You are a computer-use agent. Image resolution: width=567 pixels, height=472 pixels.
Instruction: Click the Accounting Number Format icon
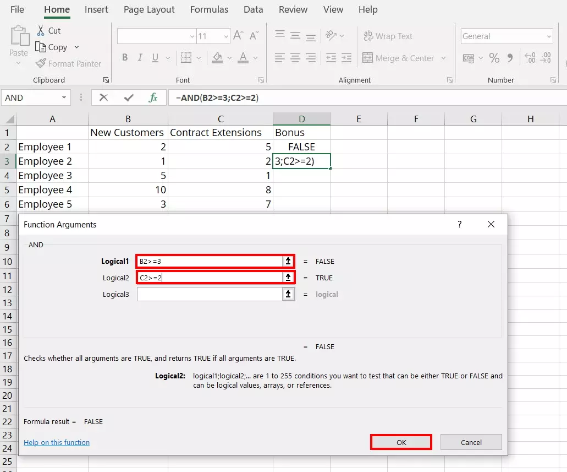(468, 58)
